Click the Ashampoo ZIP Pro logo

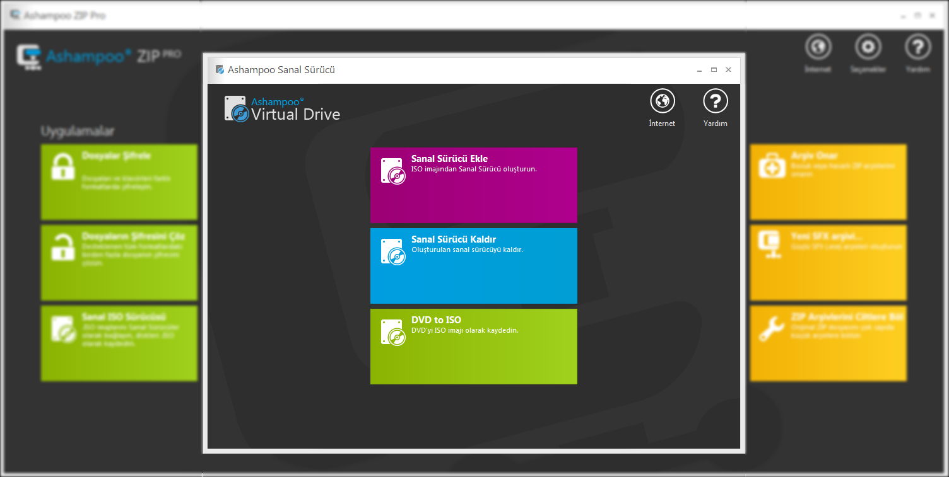(x=98, y=55)
